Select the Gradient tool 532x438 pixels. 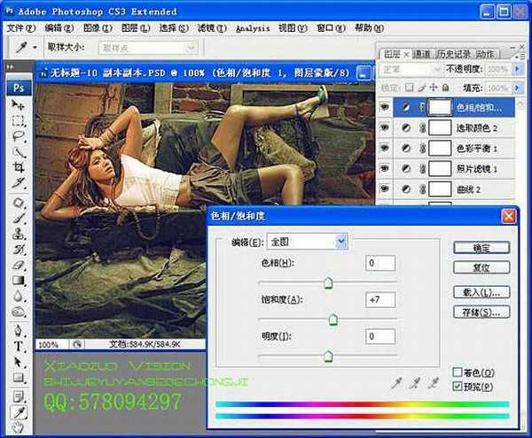pos(18,281)
